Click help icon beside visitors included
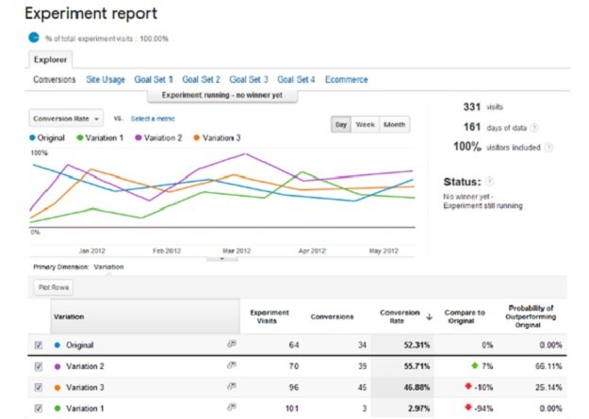 point(548,147)
